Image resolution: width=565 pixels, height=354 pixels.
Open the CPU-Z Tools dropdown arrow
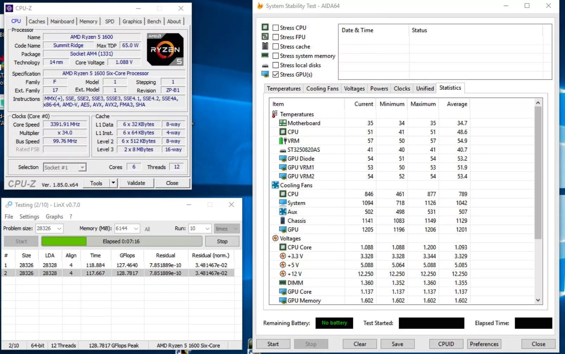[x=113, y=183]
